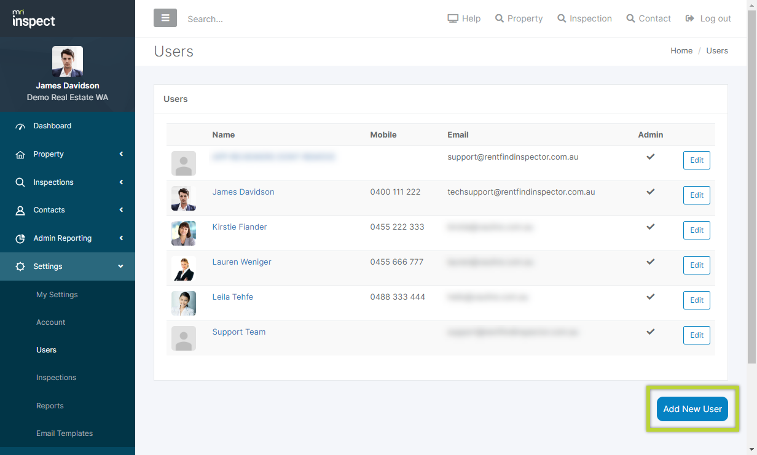Click the Property house icon in sidebar
This screenshot has height=455, width=757.
tap(20, 155)
